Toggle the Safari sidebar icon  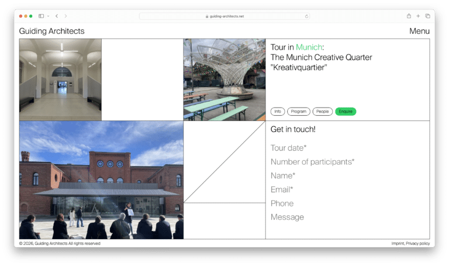tap(41, 16)
